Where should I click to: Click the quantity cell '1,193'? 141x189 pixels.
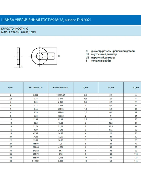click(61, 158)
